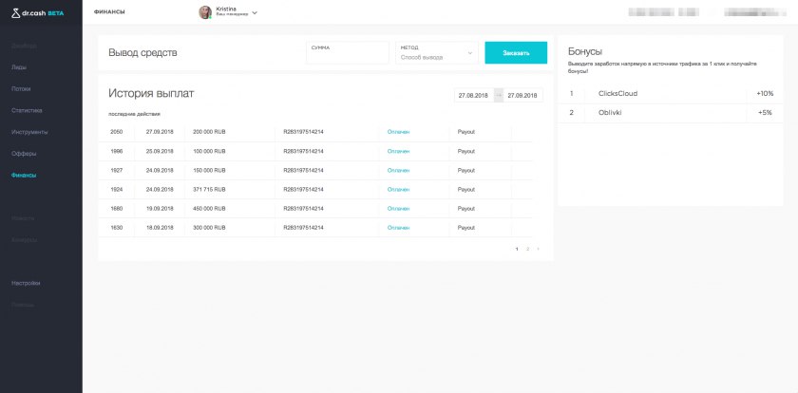The height and width of the screenshot is (393, 798).
Task: Open Офферы in the sidebar
Action: [24, 154]
